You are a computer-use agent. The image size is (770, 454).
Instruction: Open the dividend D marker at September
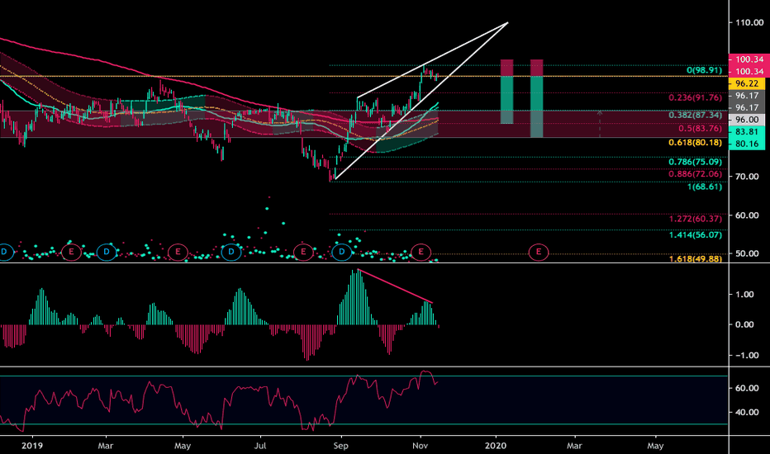(x=342, y=253)
